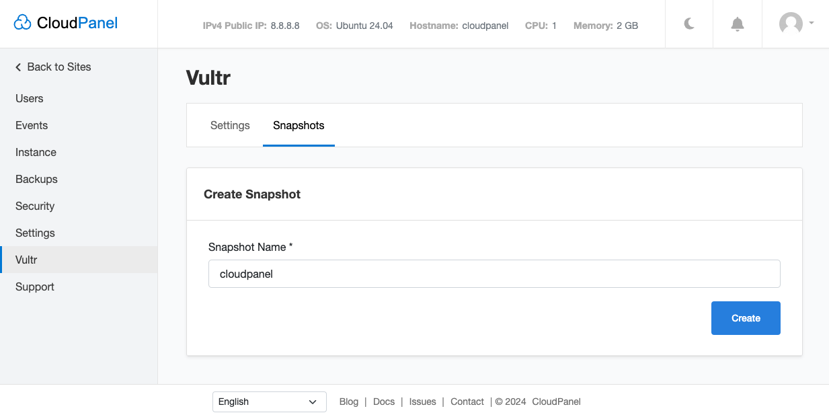
Task: Toggle dark mode with the moon icon
Action: pos(688,24)
